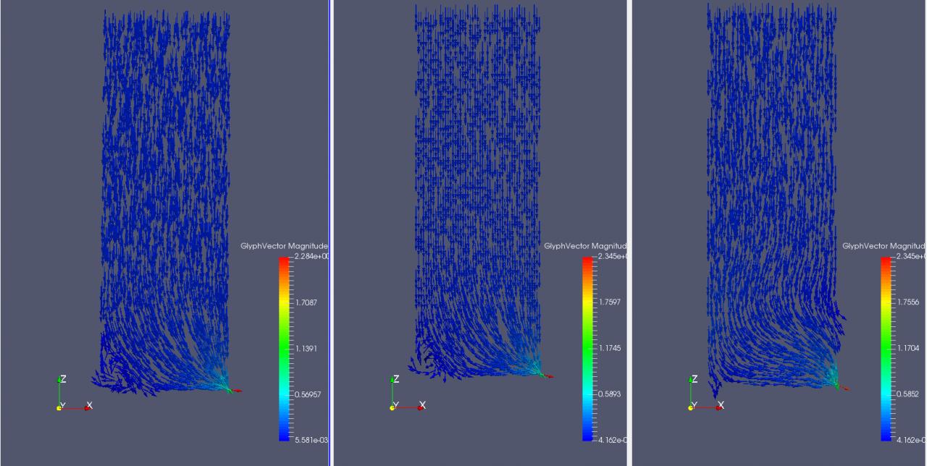
Task: Click the color legend bar in middle view
Action: click(587, 349)
